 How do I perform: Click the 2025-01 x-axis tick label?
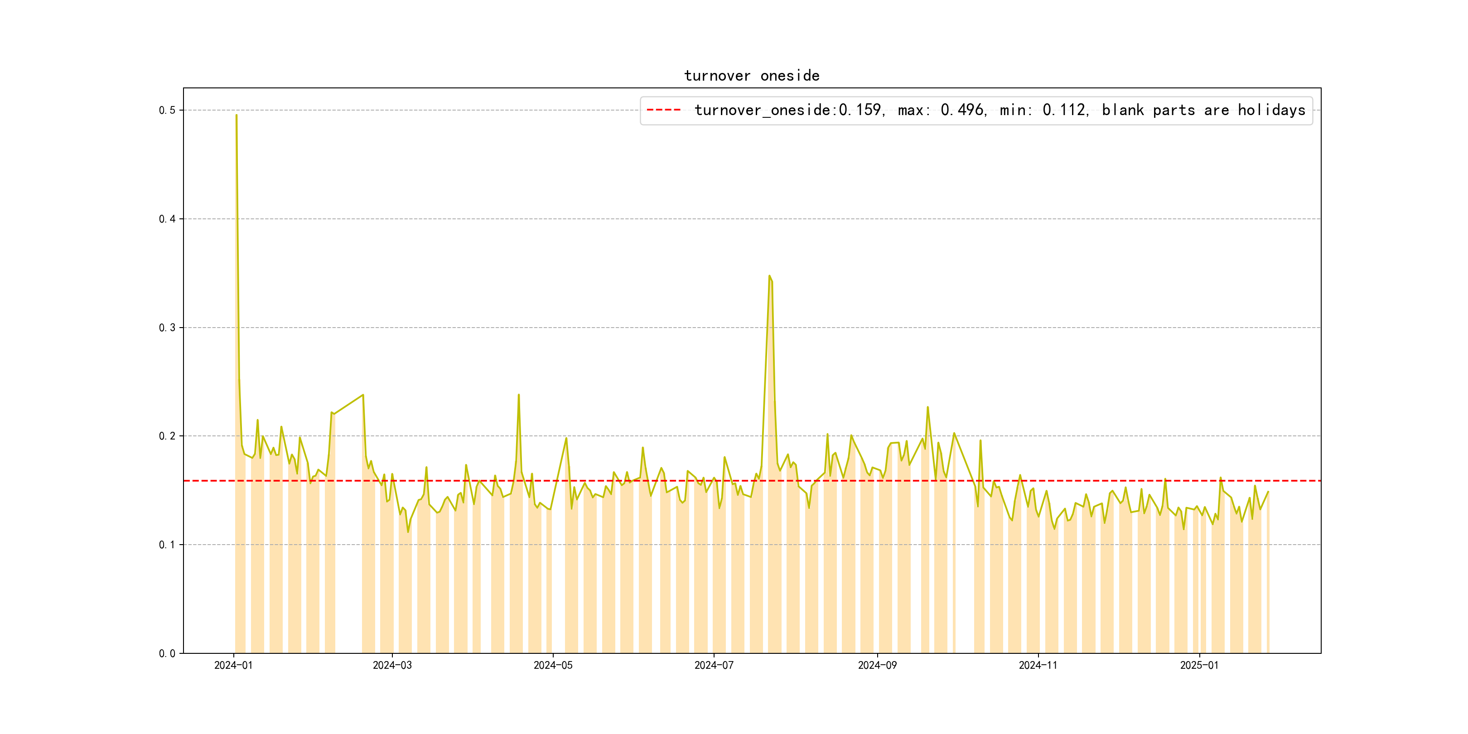tap(1199, 665)
